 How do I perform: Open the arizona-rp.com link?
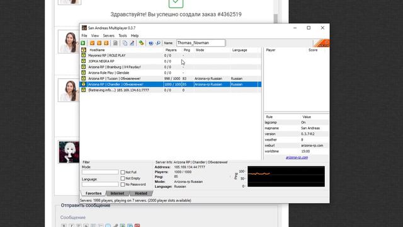pyautogui.click(x=297, y=158)
